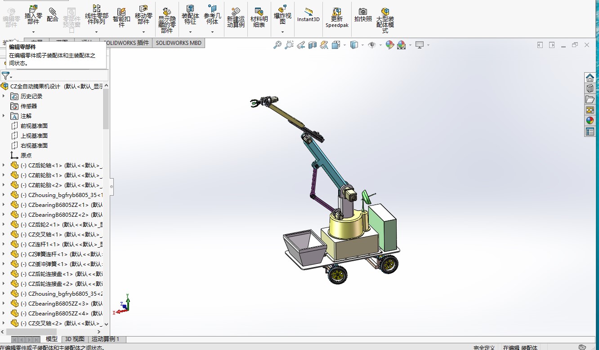The image size is (599, 350).
Task: Select CZ全自动摘果机设计 root assembly
Action: [52, 86]
